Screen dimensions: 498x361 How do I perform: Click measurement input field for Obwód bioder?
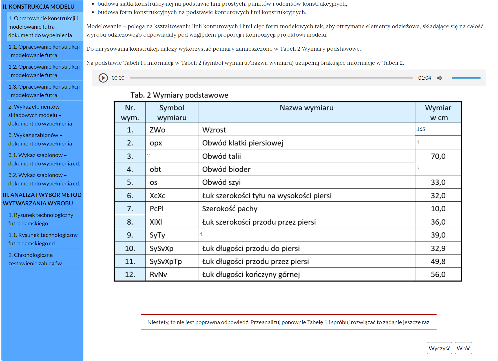438,169
